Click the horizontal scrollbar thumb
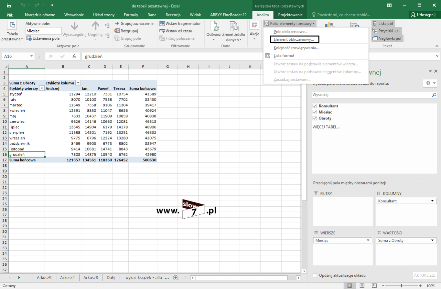 (241, 277)
